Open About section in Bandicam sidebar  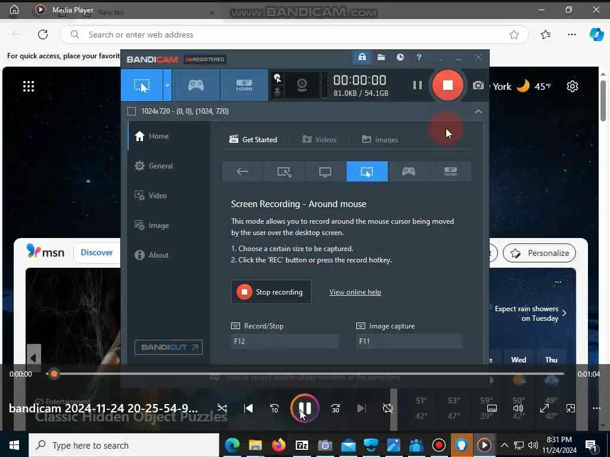coord(151,255)
